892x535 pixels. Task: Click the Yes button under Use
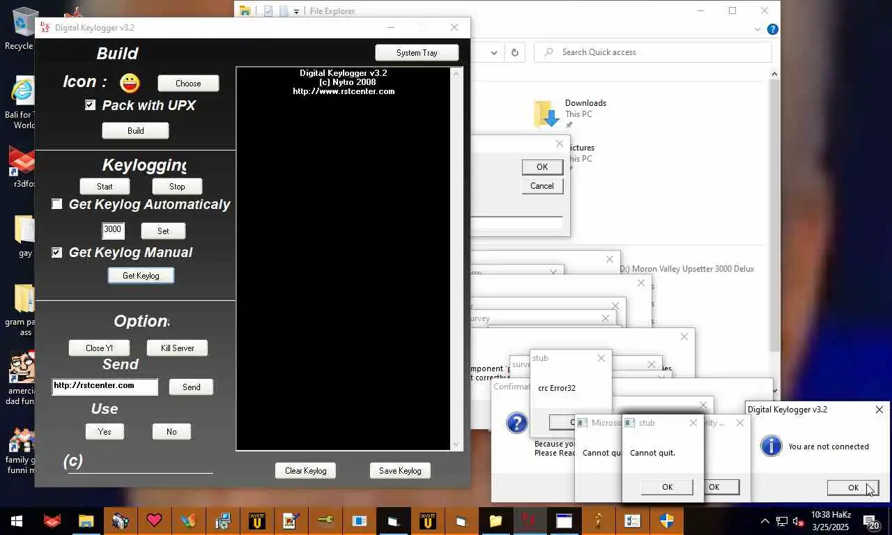[105, 432]
